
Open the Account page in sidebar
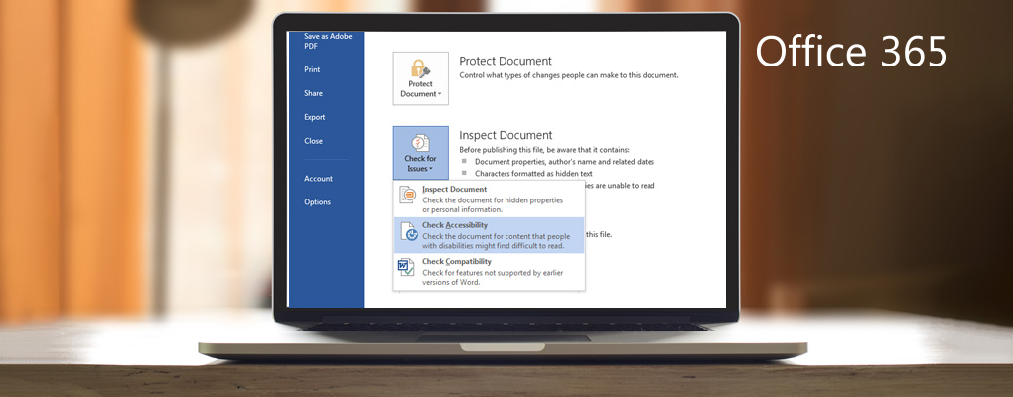pyautogui.click(x=319, y=179)
